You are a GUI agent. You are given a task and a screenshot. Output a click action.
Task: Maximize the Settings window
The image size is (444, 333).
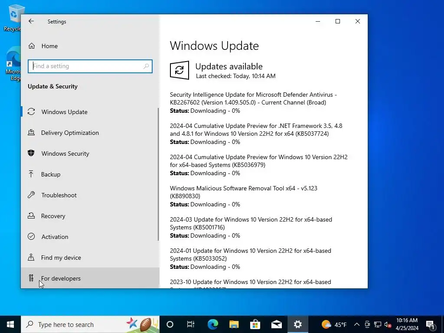coord(337,21)
